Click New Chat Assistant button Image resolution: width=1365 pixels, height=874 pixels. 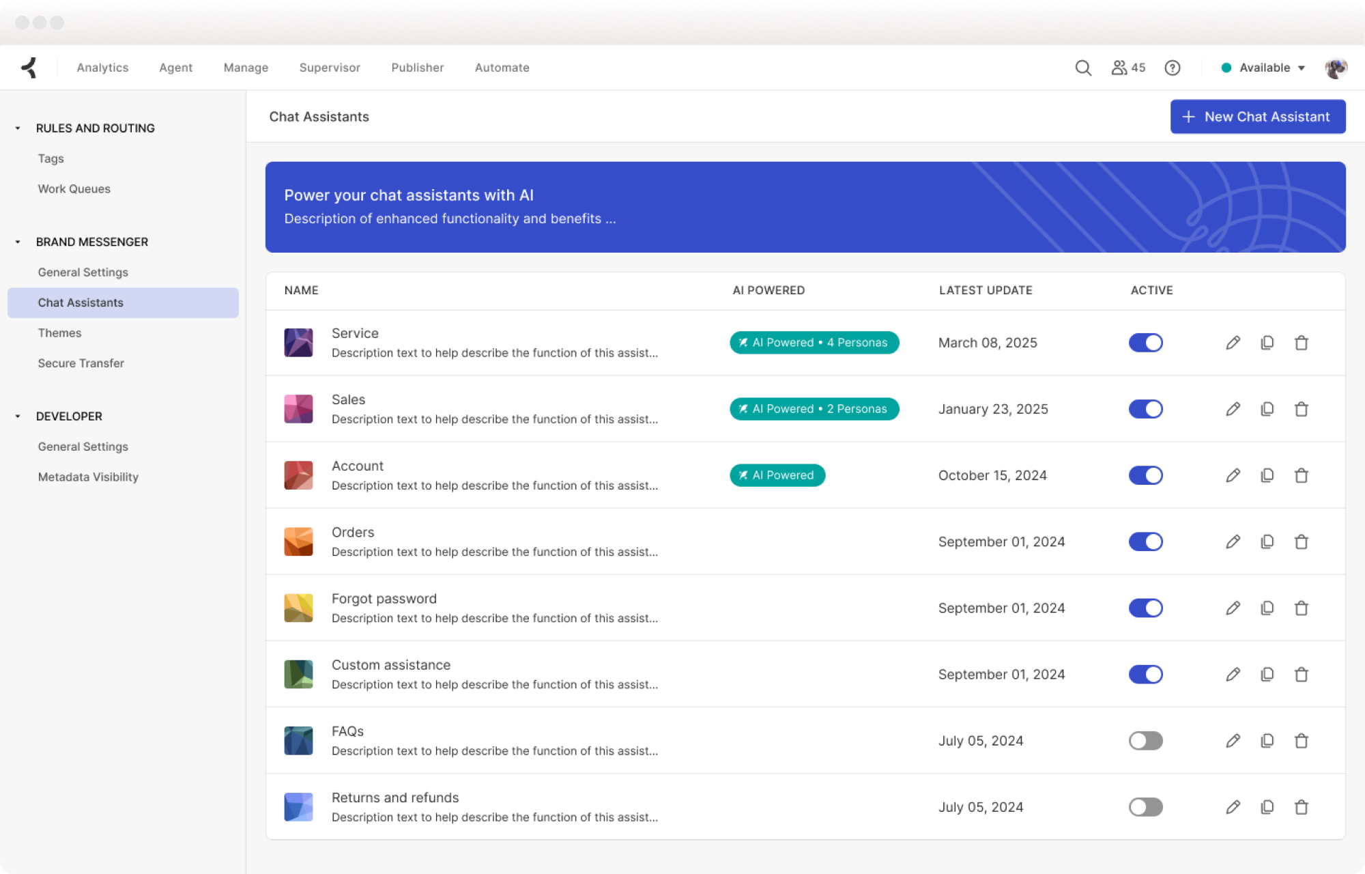click(1258, 117)
